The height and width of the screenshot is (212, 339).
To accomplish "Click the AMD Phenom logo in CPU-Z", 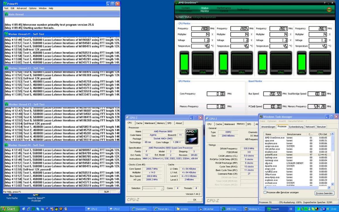I will click(192, 137).
